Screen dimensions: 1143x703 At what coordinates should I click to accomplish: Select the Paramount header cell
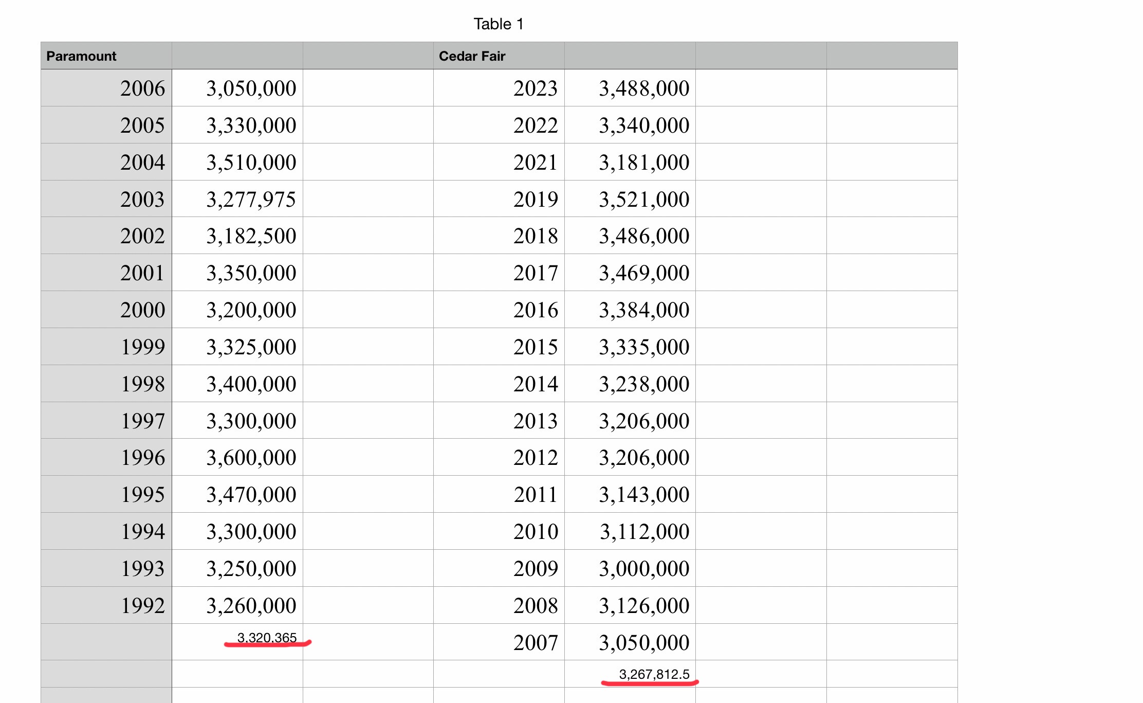[106, 56]
